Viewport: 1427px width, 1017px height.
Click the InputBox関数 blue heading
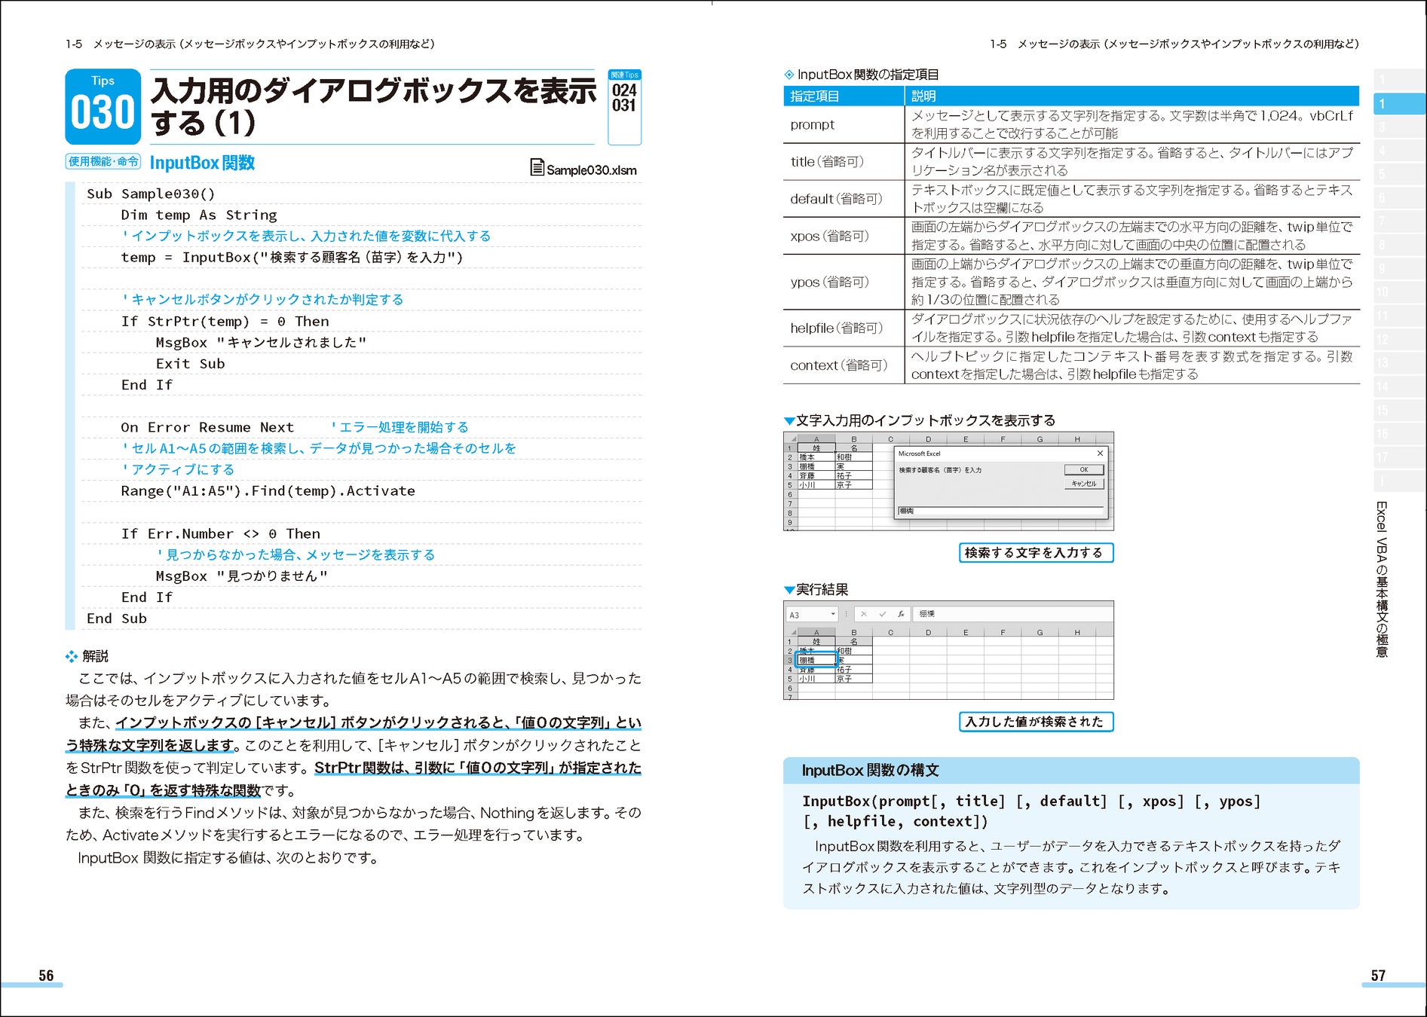point(202,163)
